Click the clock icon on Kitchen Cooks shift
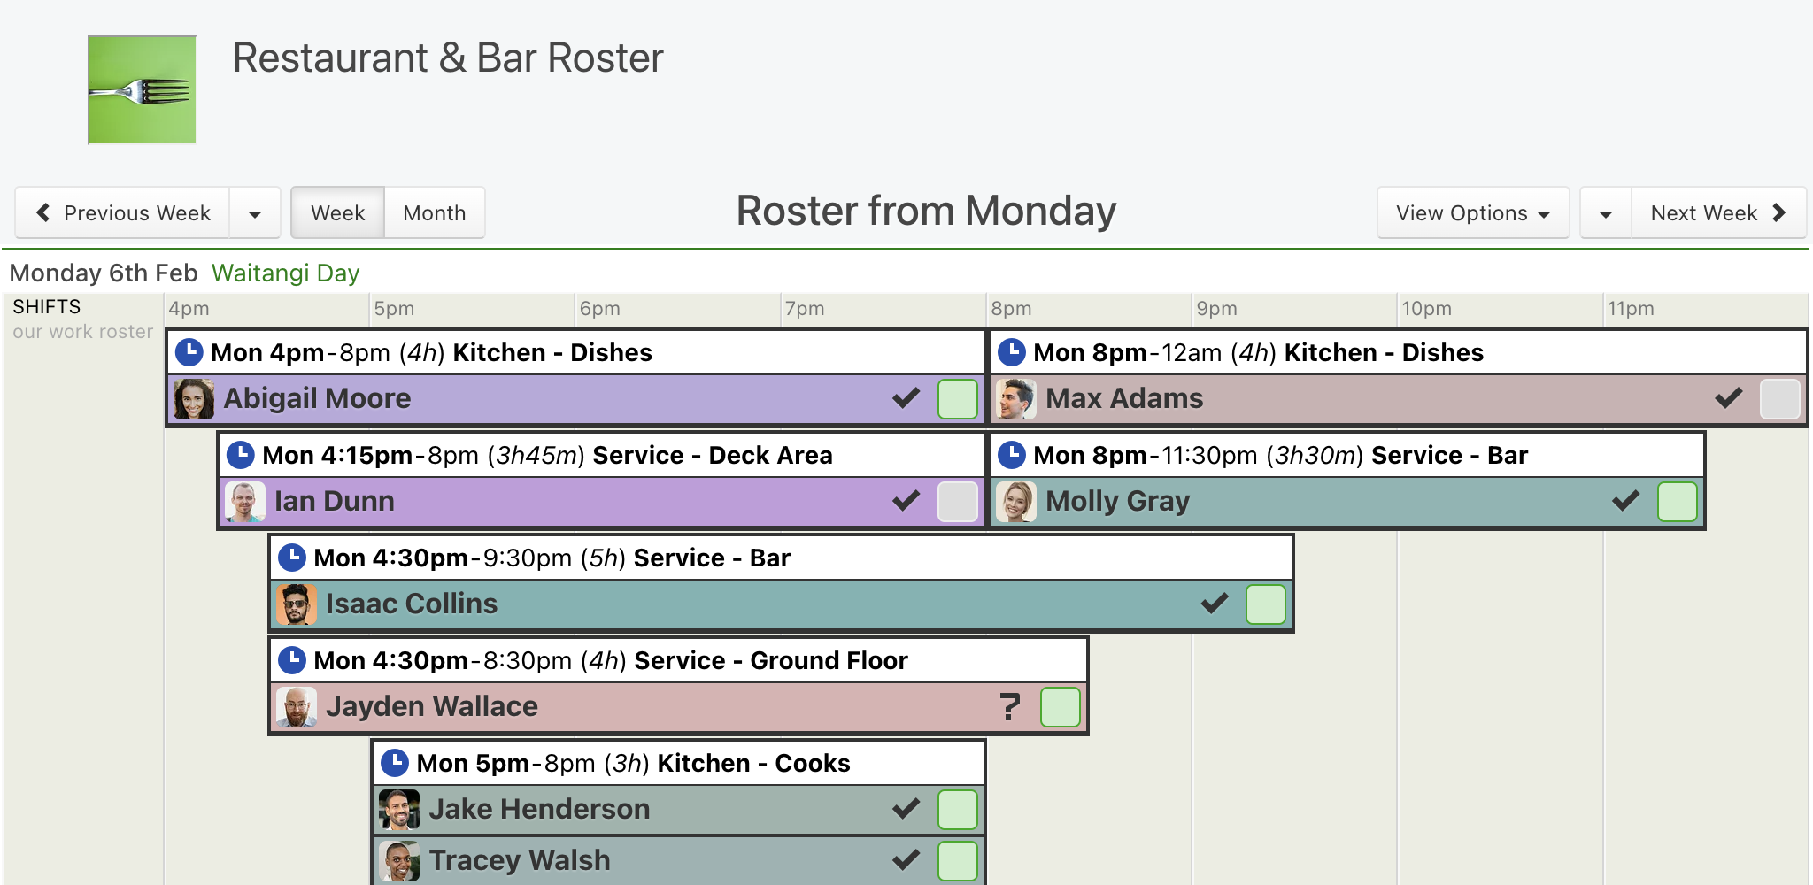Viewport: 1813px width, 885px height. point(394,763)
